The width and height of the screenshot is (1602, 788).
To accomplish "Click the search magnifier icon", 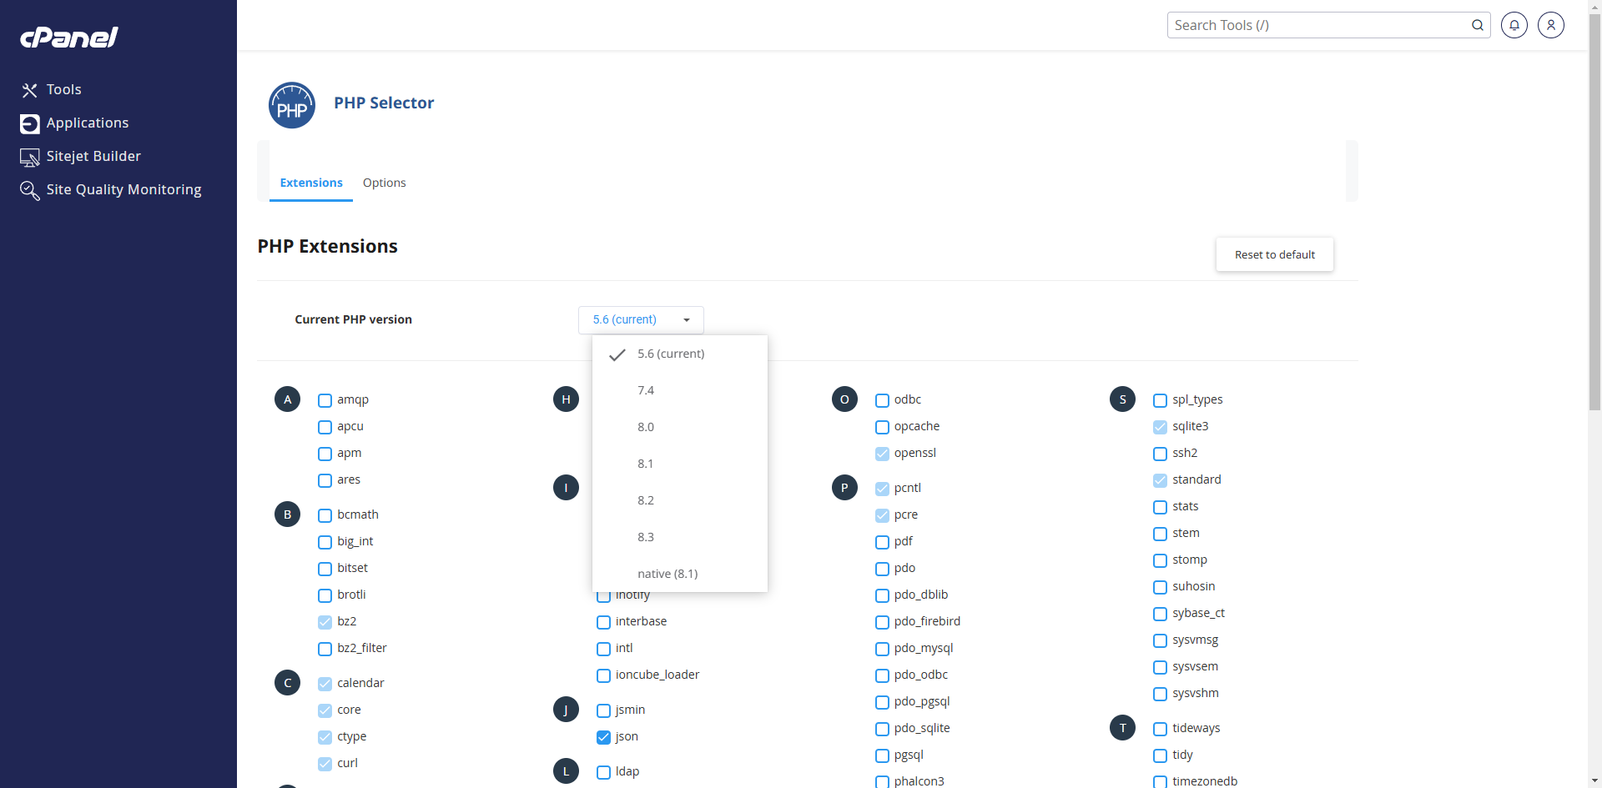I will coord(1478,25).
